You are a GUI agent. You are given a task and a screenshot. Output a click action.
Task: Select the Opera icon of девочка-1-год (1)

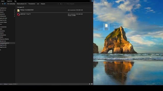[18, 14]
